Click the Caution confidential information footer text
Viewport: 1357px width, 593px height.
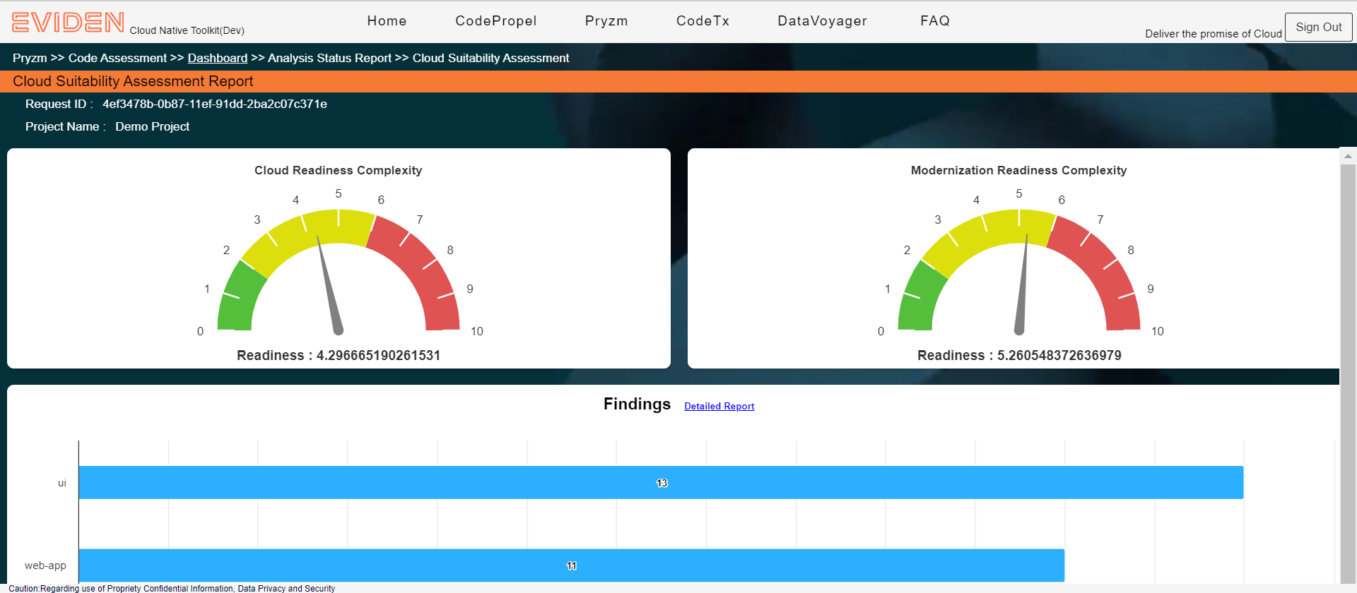tap(172, 588)
